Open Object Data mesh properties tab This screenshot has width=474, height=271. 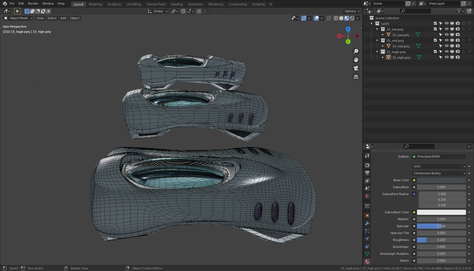click(367, 254)
